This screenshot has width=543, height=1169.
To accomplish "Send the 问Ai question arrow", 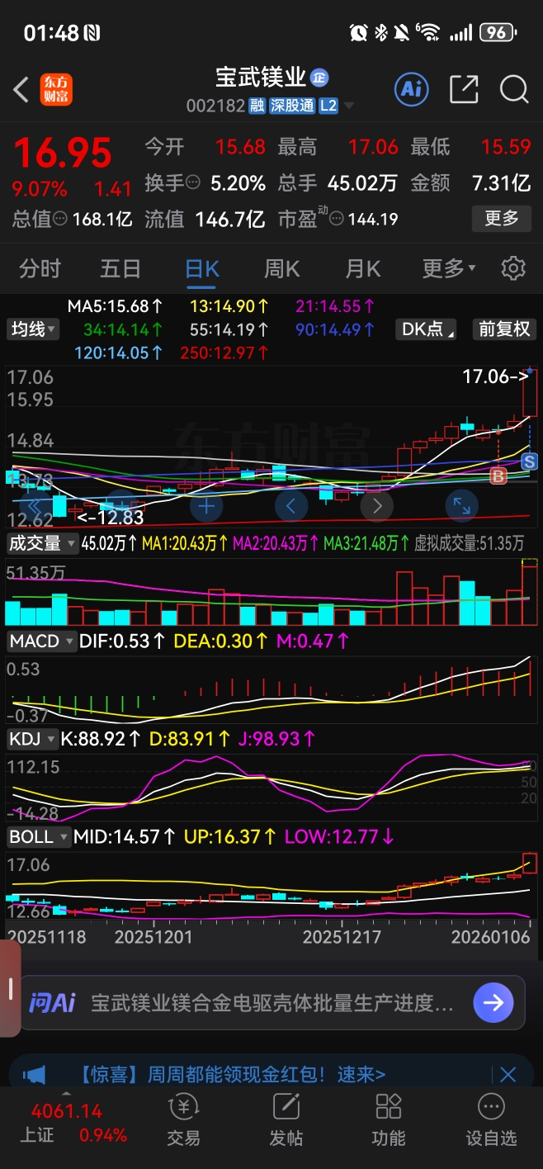I will click(x=493, y=1003).
